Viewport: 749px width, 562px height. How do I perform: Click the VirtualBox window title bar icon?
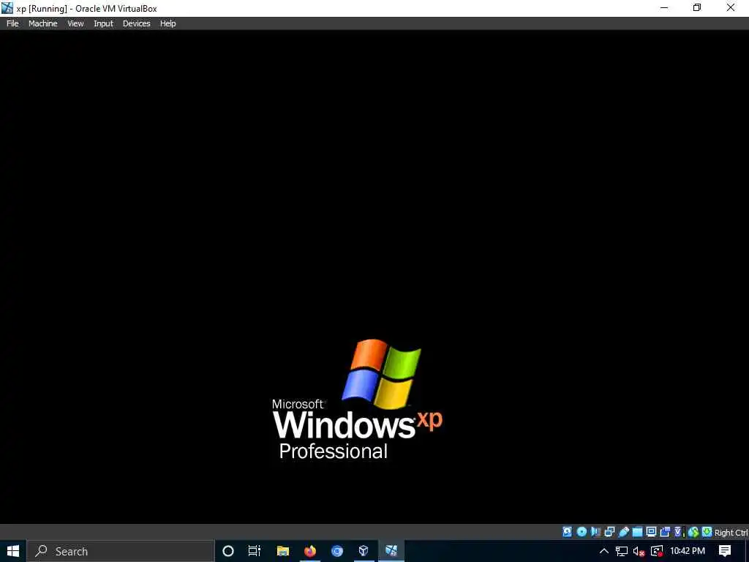tap(7, 8)
